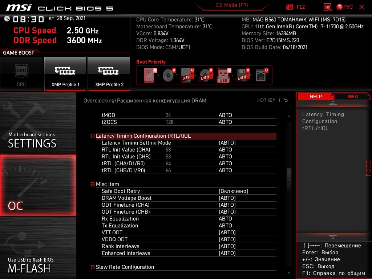Select the USB key boot device icon
This screenshot has width=372, height=279.
[224, 75]
